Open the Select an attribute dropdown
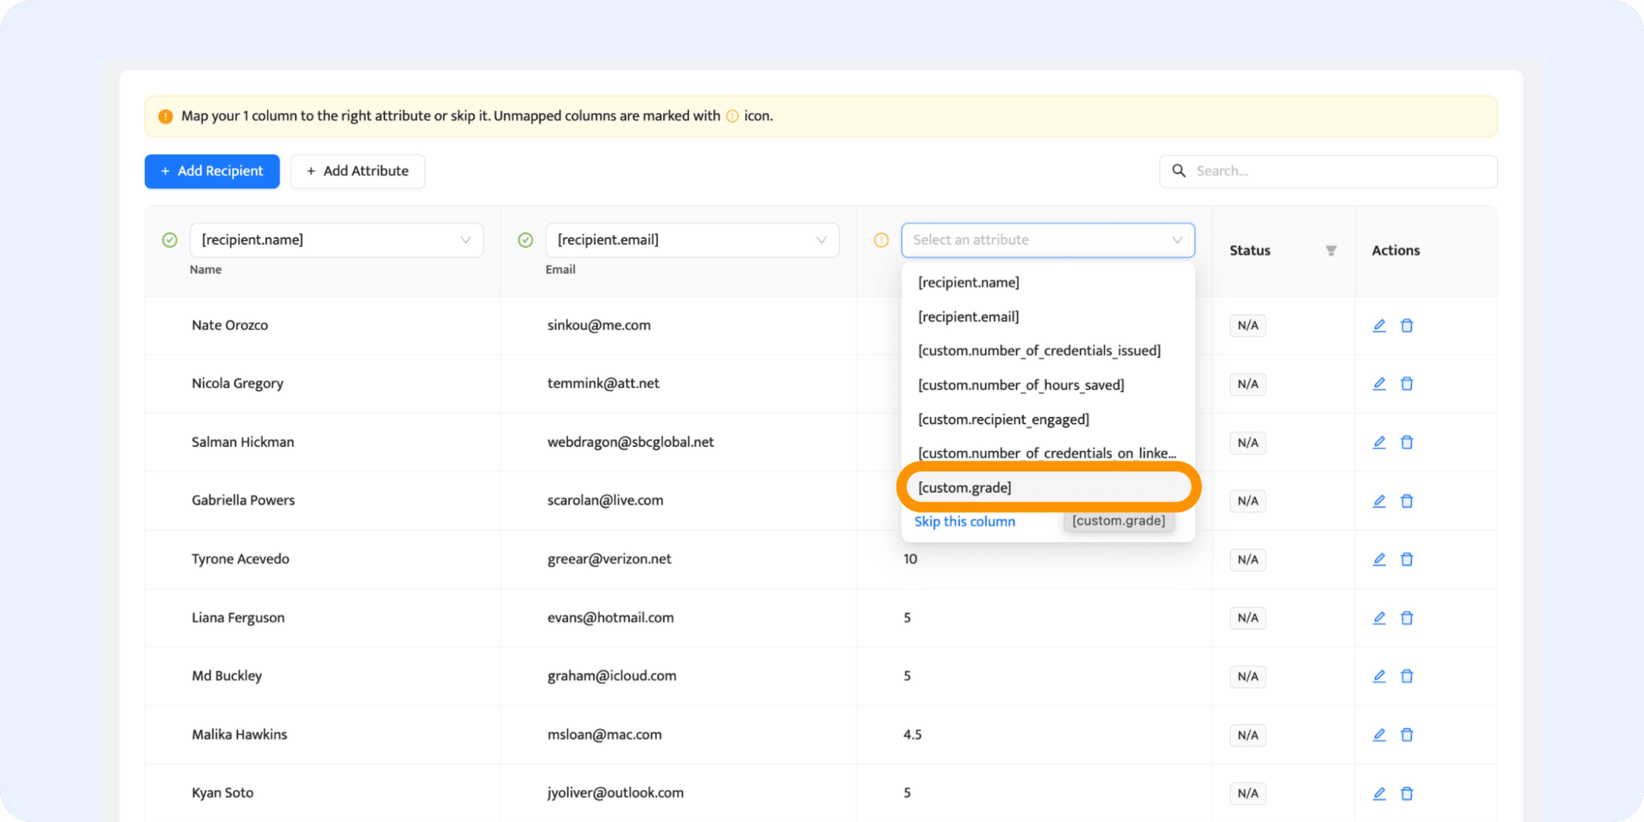Screen dimensions: 1644x822 click(x=1047, y=240)
